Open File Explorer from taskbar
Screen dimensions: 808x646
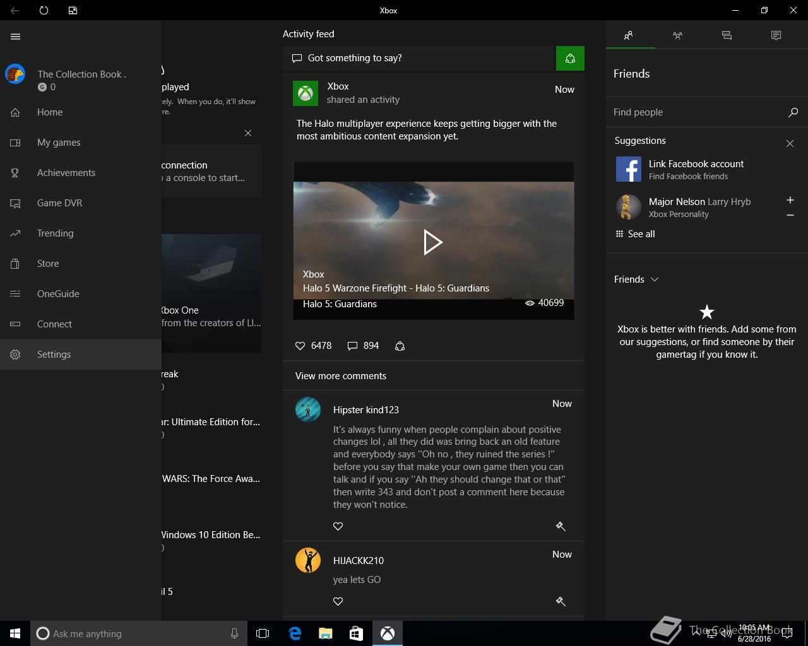click(325, 633)
